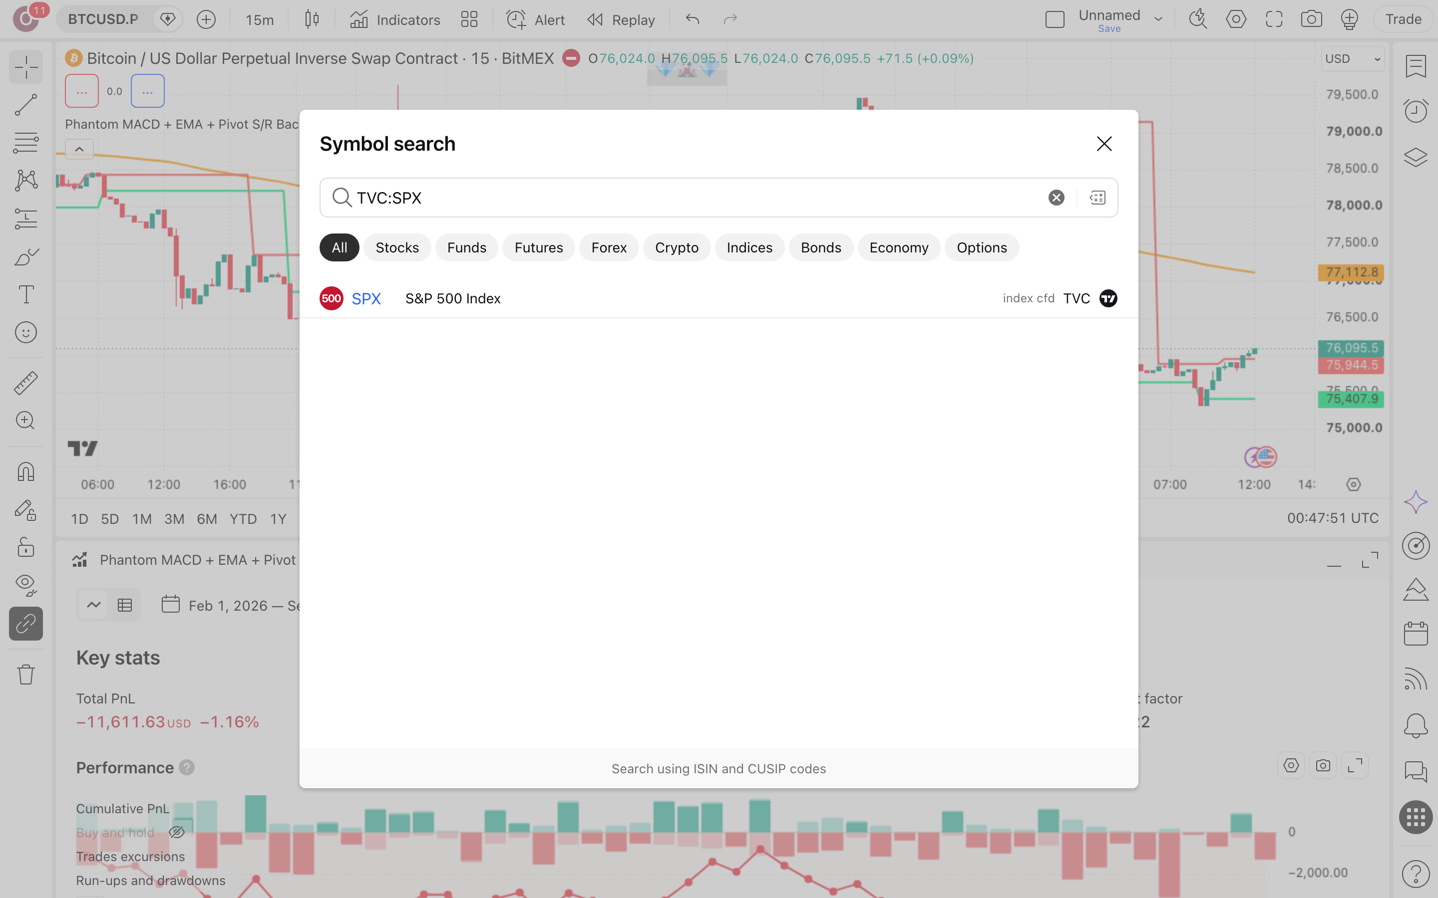Select the crosshair cursor tool

[x=25, y=67]
